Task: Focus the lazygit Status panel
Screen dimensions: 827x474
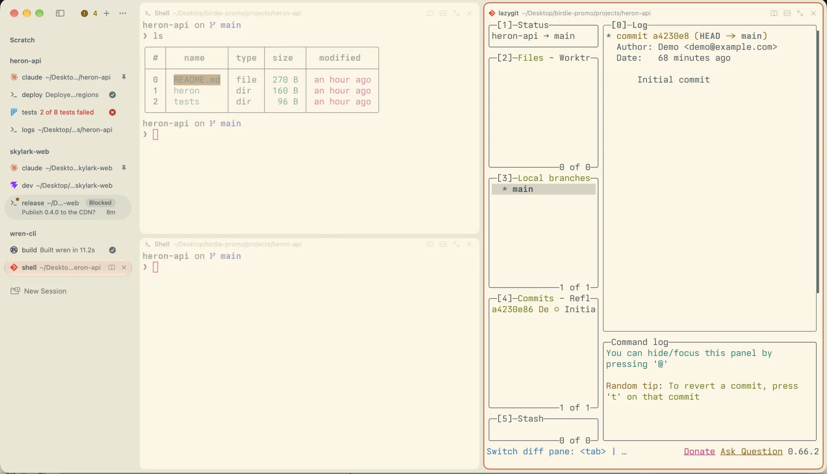Action: click(x=543, y=36)
